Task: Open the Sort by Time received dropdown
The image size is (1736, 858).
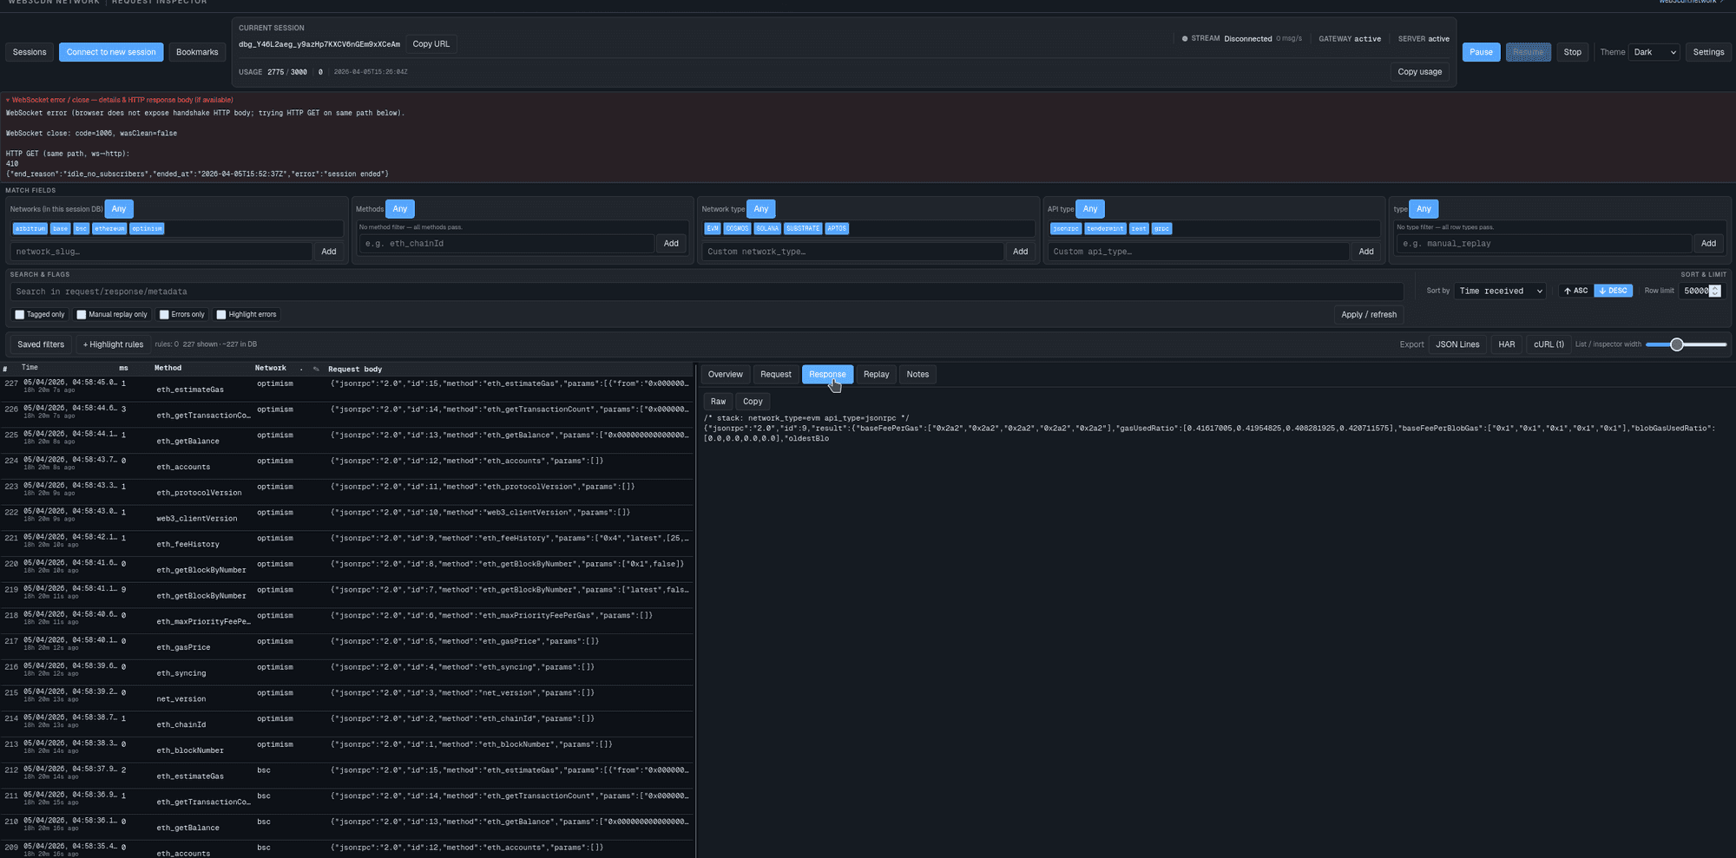Action: tap(1500, 291)
